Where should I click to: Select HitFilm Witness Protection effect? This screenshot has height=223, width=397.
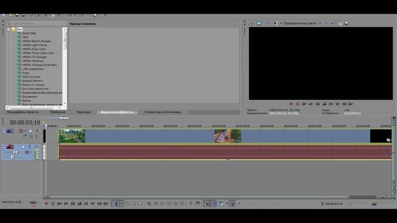coord(39,64)
